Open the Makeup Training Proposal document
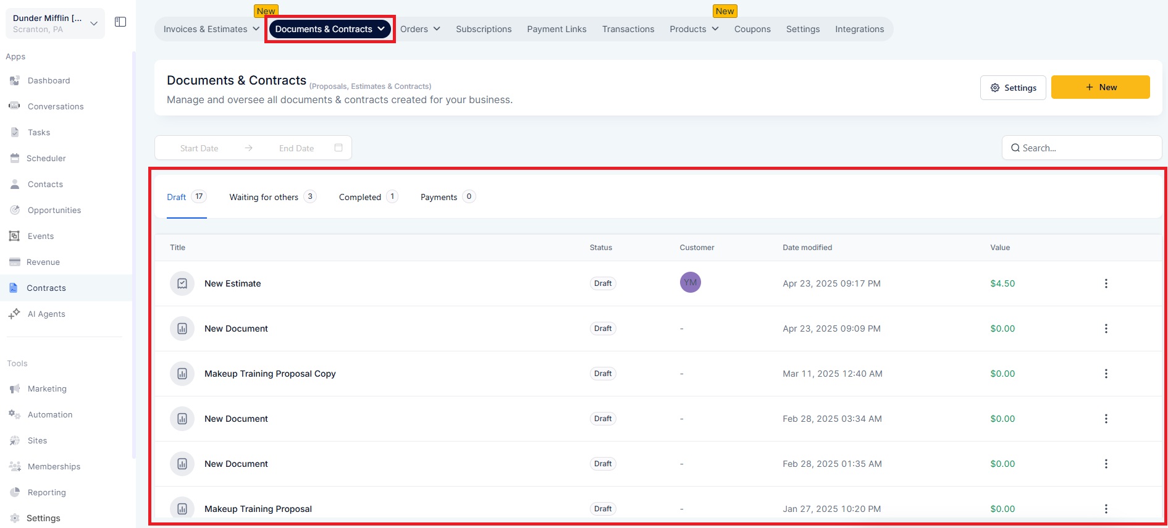 (x=258, y=509)
